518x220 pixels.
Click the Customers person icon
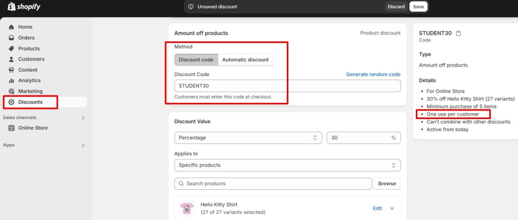(11, 59)
